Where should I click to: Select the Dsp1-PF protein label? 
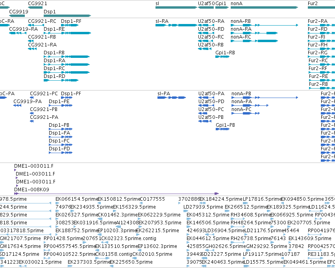(71, 94)
